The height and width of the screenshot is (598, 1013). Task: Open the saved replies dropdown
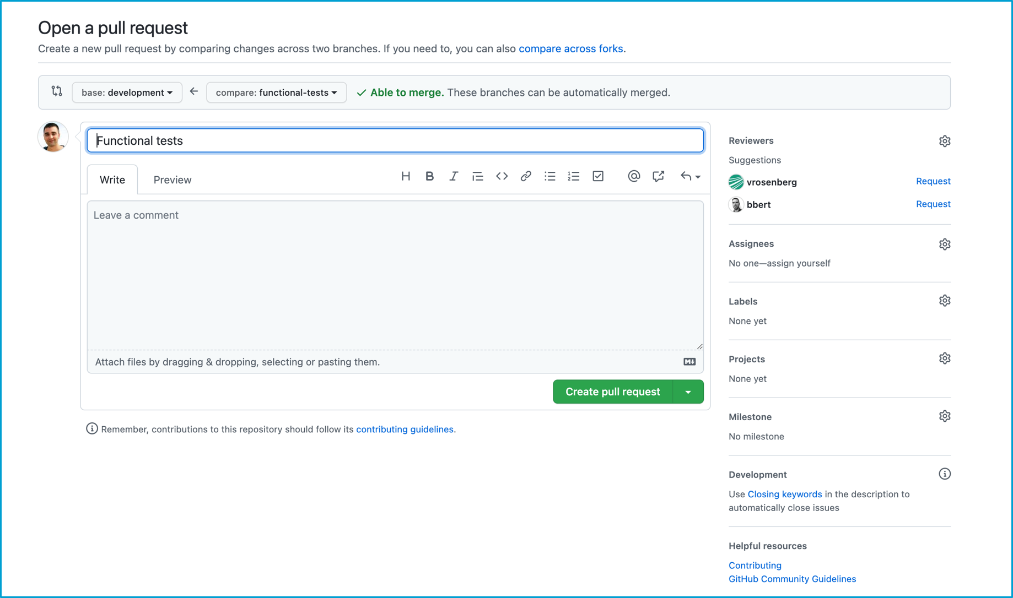click(x=690, y=176)
